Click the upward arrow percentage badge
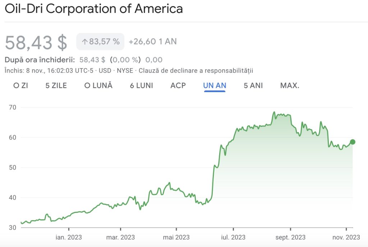This screenshot has width=368, height=247. click(x=100, y=41)
